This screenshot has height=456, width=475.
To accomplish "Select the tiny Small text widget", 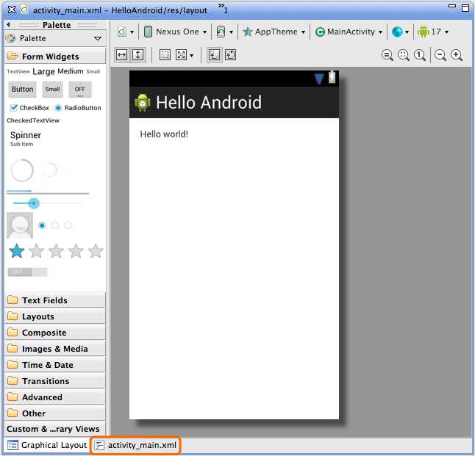I will coord(93,71).
